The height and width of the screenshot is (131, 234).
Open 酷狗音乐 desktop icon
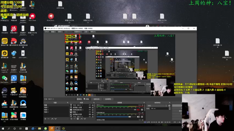click(x=14, y=79)
